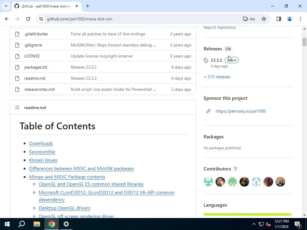307x230 pixels.
Task: Open 'Mingw and MSVC Package contents' link
Action: pos(67,177)
